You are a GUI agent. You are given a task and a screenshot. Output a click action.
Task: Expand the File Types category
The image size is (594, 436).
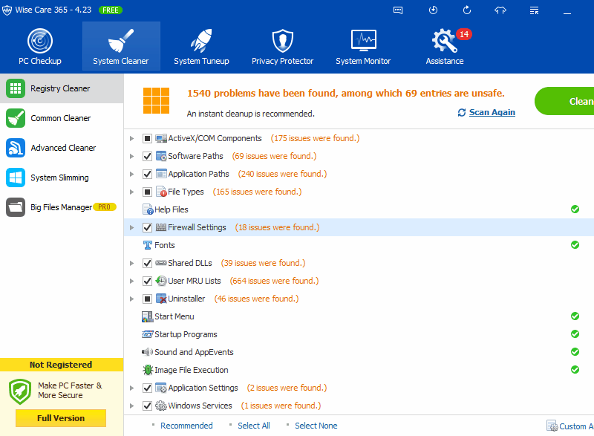pos(132,192)
